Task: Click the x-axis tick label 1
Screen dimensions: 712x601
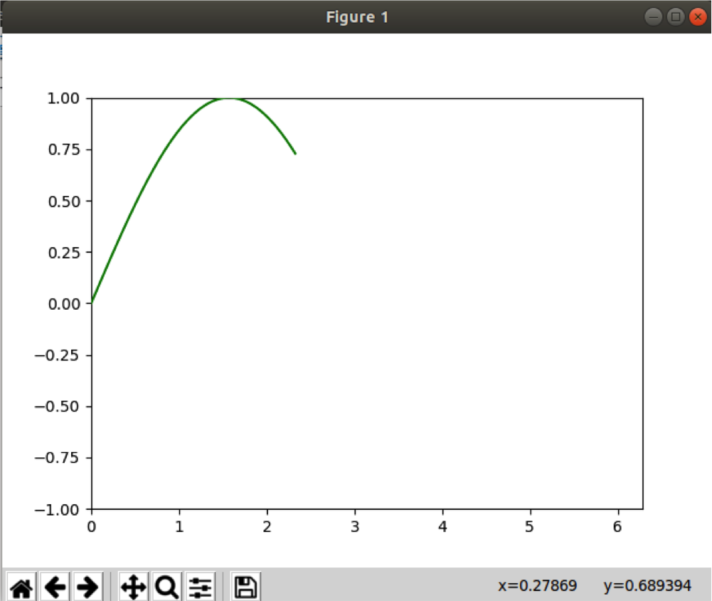Action: pos(179,526)
